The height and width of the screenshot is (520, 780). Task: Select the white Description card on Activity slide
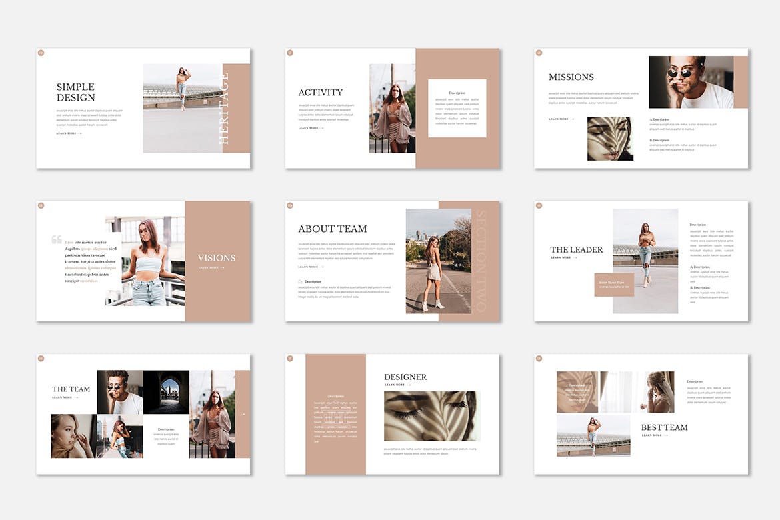click(457, 108)
